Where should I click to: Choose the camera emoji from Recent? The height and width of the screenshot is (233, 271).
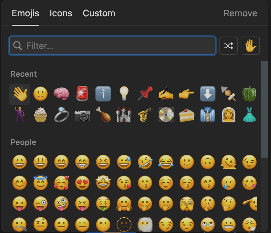click(x=82, y=115)
